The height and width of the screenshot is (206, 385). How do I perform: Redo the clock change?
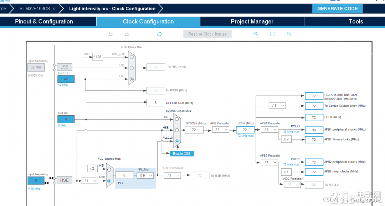127,34
